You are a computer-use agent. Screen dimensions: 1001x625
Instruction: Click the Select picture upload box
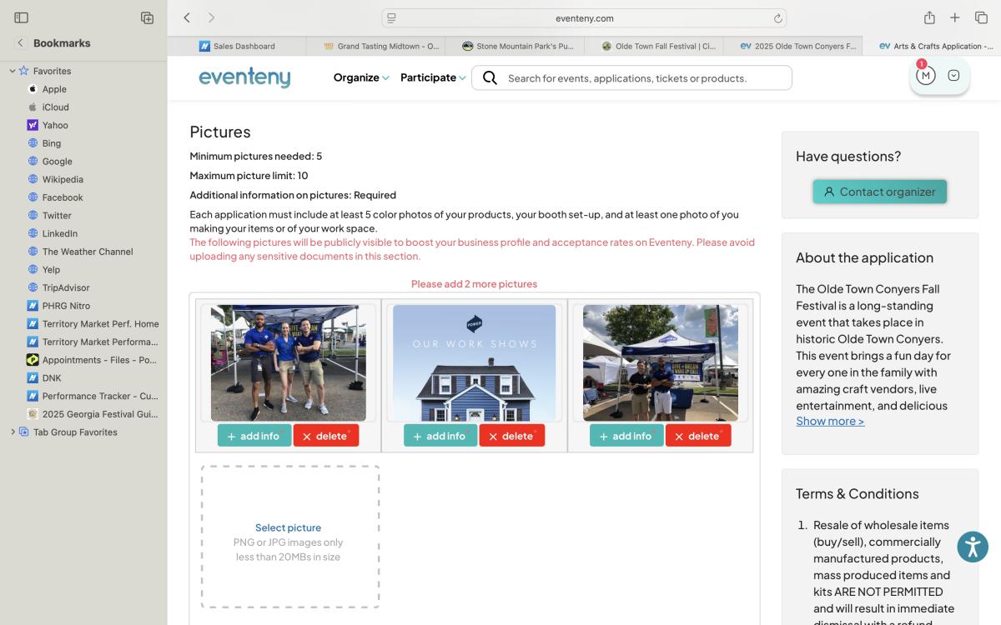[x=289, y=537]
